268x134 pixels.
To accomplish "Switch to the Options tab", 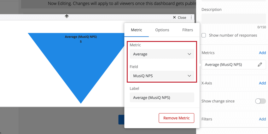I will (x=162, y=30).
